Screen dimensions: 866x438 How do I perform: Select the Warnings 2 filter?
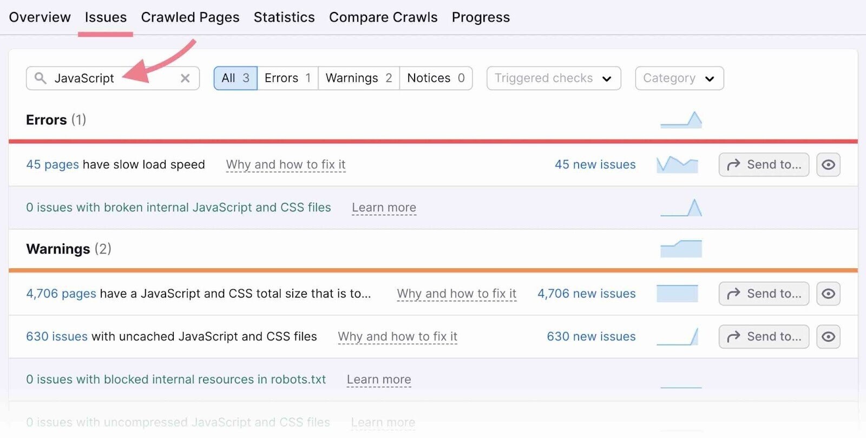(358, 78)
